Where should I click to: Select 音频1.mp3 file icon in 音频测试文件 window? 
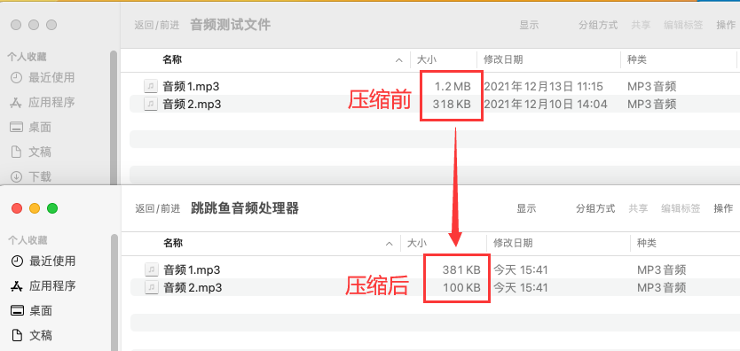click(x=151, y=86)
